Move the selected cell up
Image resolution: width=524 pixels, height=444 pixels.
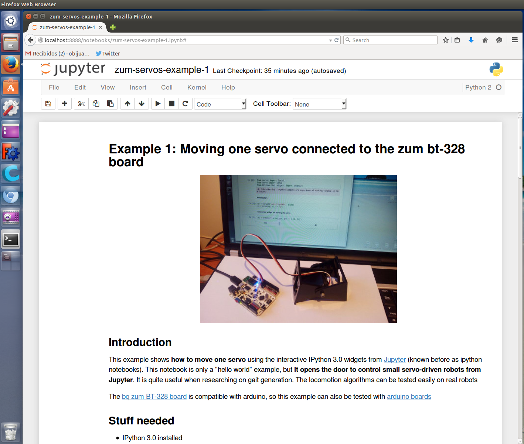pos(127,104)
